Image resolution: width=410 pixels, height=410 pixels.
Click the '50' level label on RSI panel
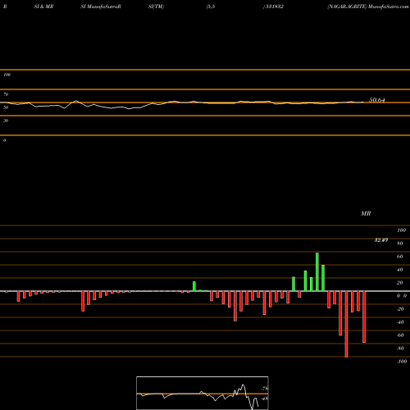[x=6, y=107]
